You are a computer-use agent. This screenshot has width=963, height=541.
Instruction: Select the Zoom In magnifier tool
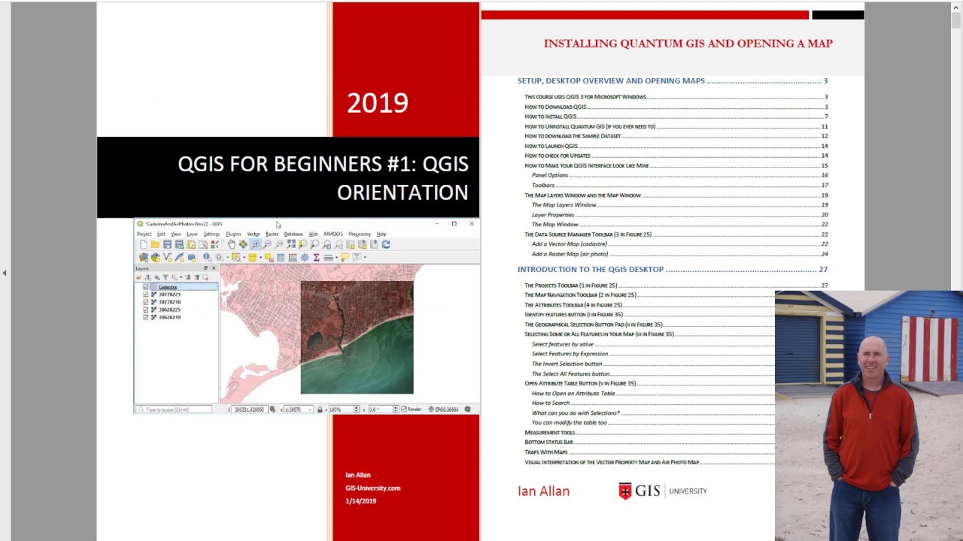(x=257, y=244)
